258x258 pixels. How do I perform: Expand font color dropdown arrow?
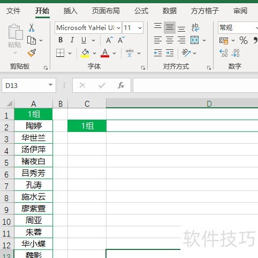tap(115, 53)
